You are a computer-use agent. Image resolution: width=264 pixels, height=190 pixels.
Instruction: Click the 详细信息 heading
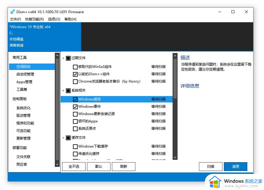190,86
